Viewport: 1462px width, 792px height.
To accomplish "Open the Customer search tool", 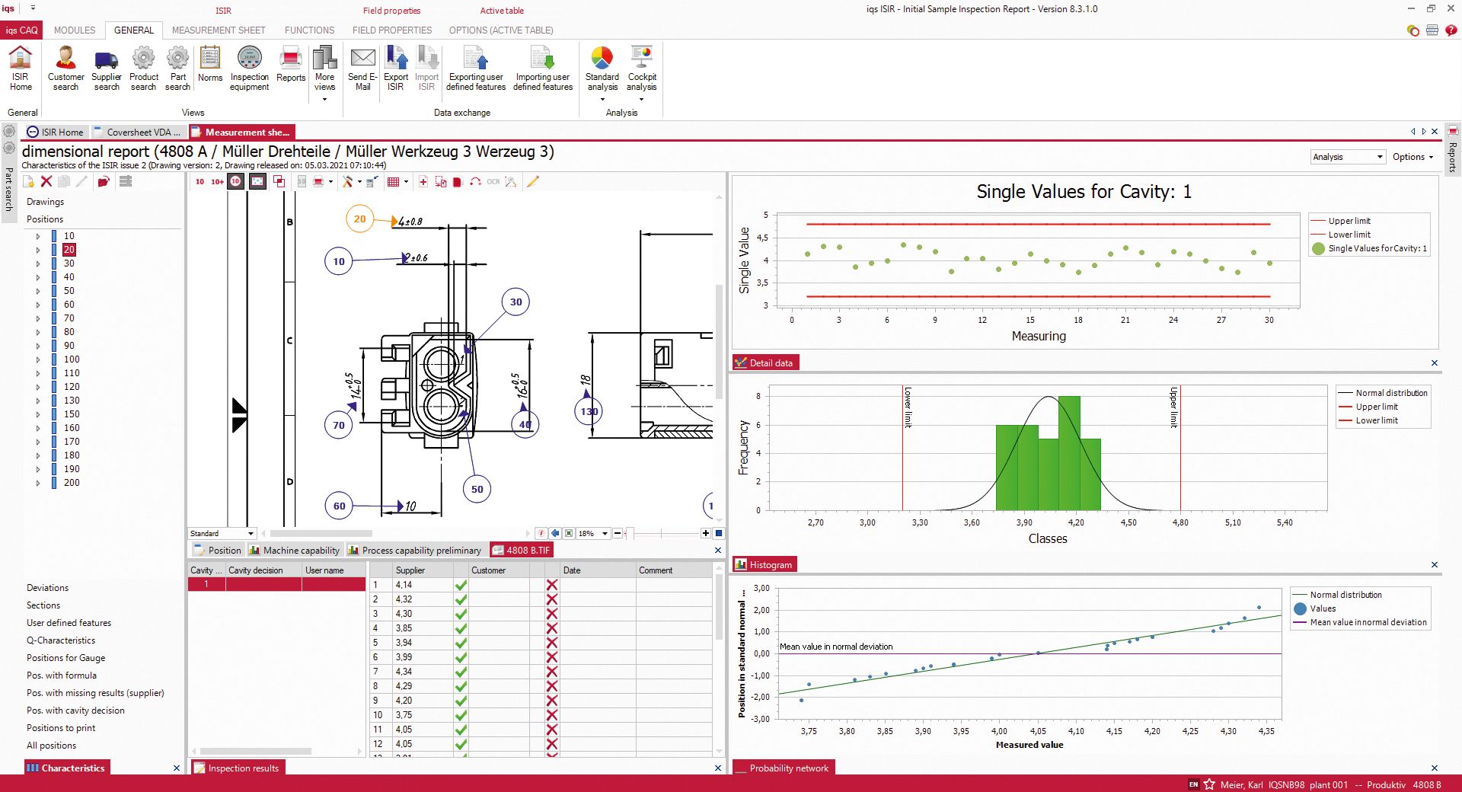I will point(65,67).
